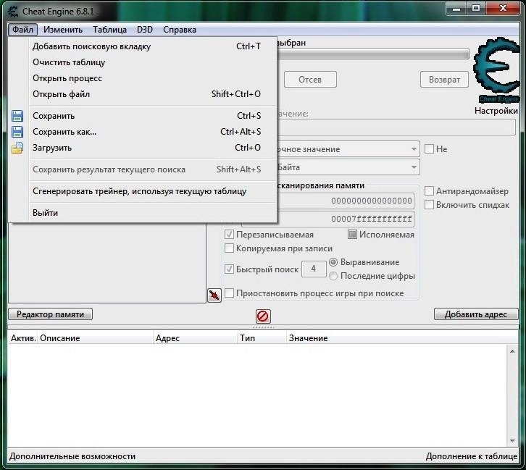Enable Копируемая при записи checkbox
The width and height of the screenshot is (526, 470).
(x=229, y=248)
